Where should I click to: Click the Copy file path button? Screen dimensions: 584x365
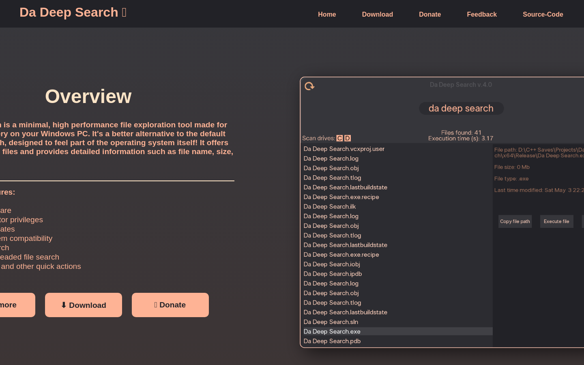pyautogui.click(x=515, y=221)
